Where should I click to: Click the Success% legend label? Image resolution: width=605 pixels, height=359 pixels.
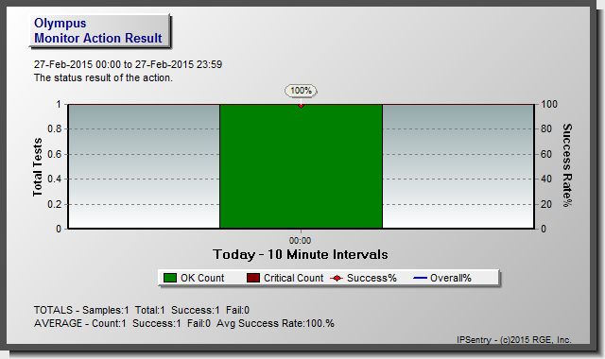(372, 278)
